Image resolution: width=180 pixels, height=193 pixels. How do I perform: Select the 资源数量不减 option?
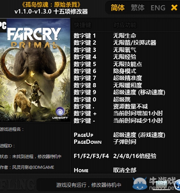(x=130, y=106)
